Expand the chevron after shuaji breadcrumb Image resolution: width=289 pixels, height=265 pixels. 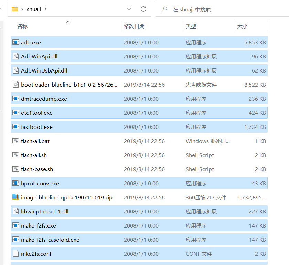coord(45,9)
